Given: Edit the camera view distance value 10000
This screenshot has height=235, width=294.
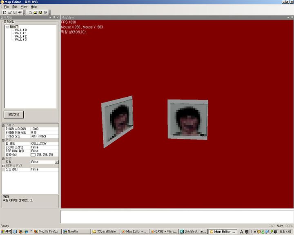Looking at the screenshot, I should (x=44, y=129).
